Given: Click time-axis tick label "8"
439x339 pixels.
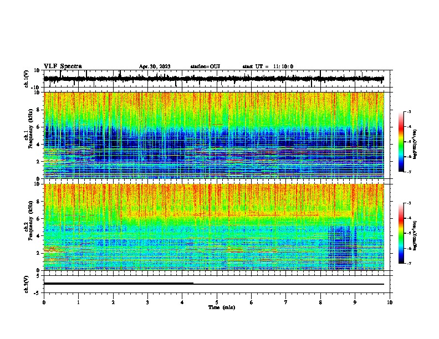Looking at the screenshot, I should click(320, 302).
